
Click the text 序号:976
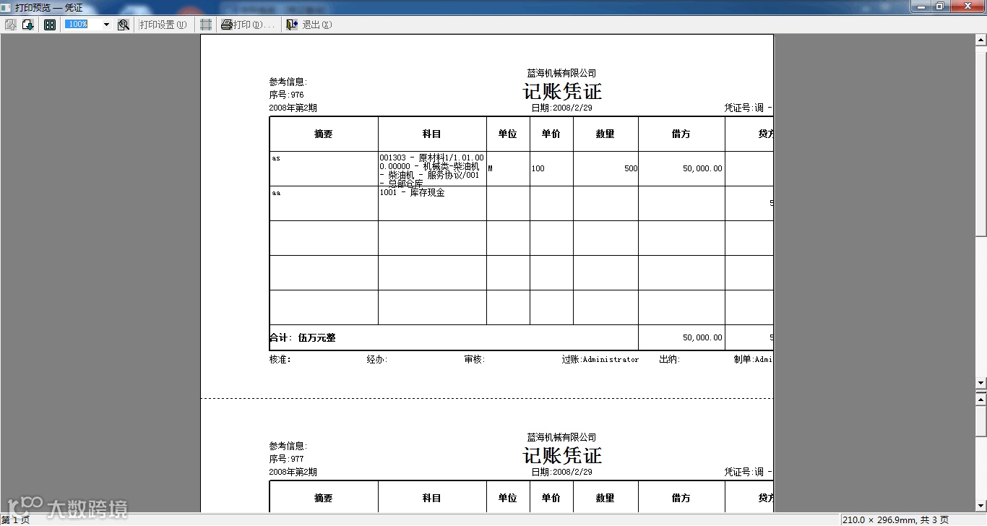pos(287,95)
